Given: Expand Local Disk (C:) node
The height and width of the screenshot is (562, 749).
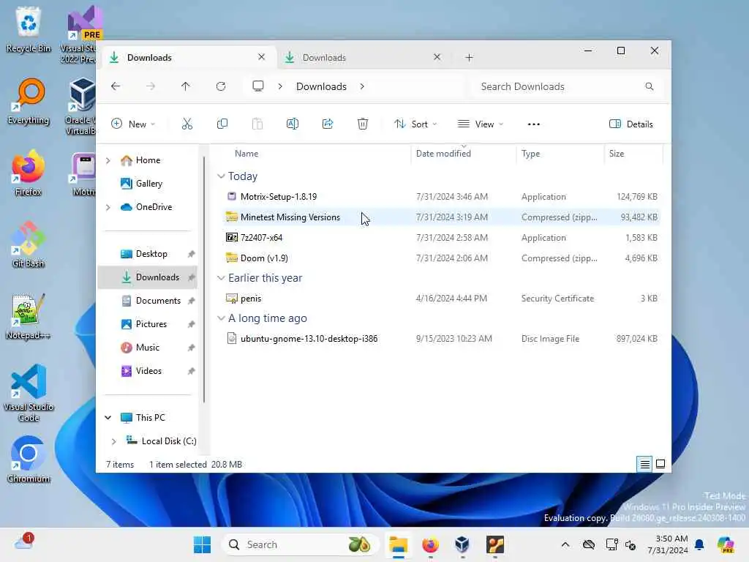Looking at the screenshot, I should (113, 441).
